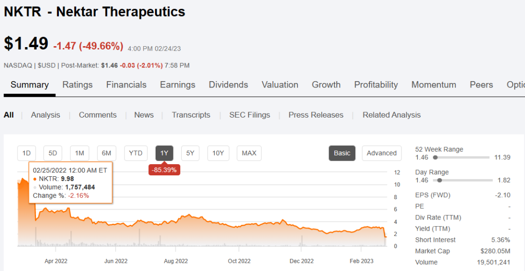Open the Valuation tab

280,85
